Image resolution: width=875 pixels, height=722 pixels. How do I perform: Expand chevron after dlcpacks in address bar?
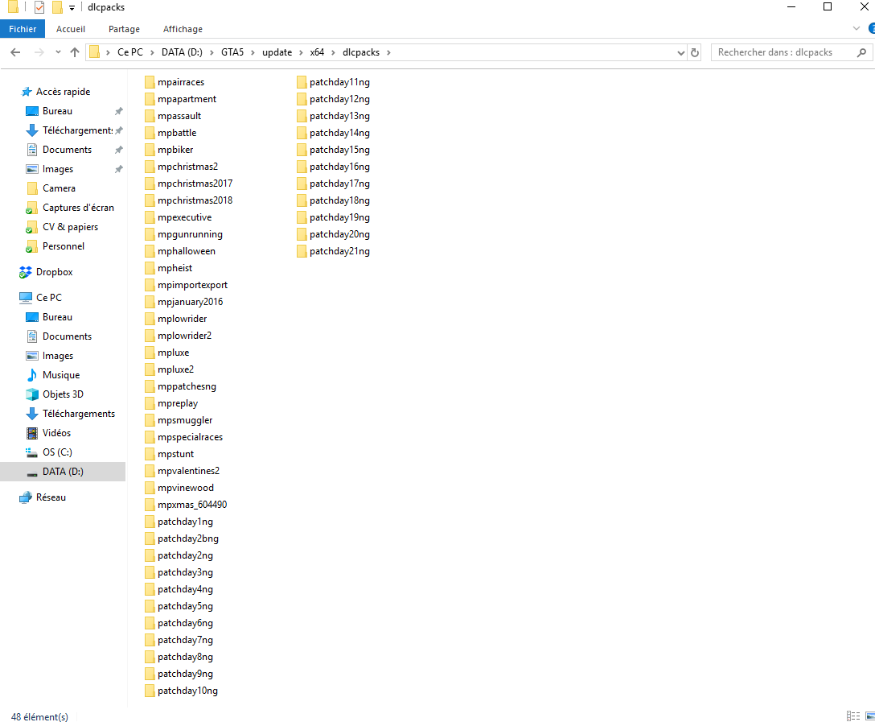389,52
